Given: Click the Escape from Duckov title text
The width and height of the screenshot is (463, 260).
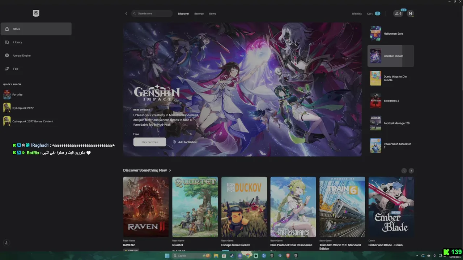Looking at the screenshot, I should coord(235,245).
